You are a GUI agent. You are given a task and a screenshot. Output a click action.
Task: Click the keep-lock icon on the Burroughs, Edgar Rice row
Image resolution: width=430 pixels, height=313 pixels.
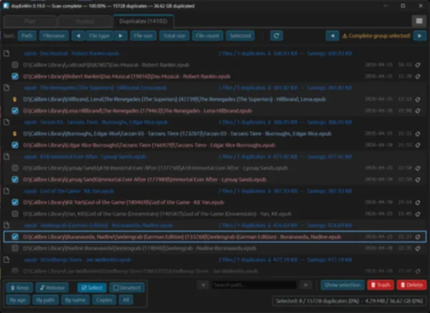(15, 134)
